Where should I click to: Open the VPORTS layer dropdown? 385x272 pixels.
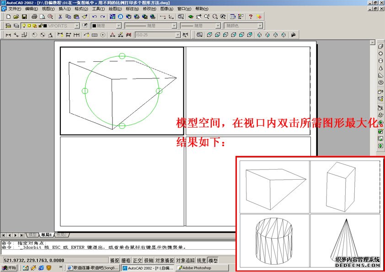pyautogui.click(x=77, y=26)
